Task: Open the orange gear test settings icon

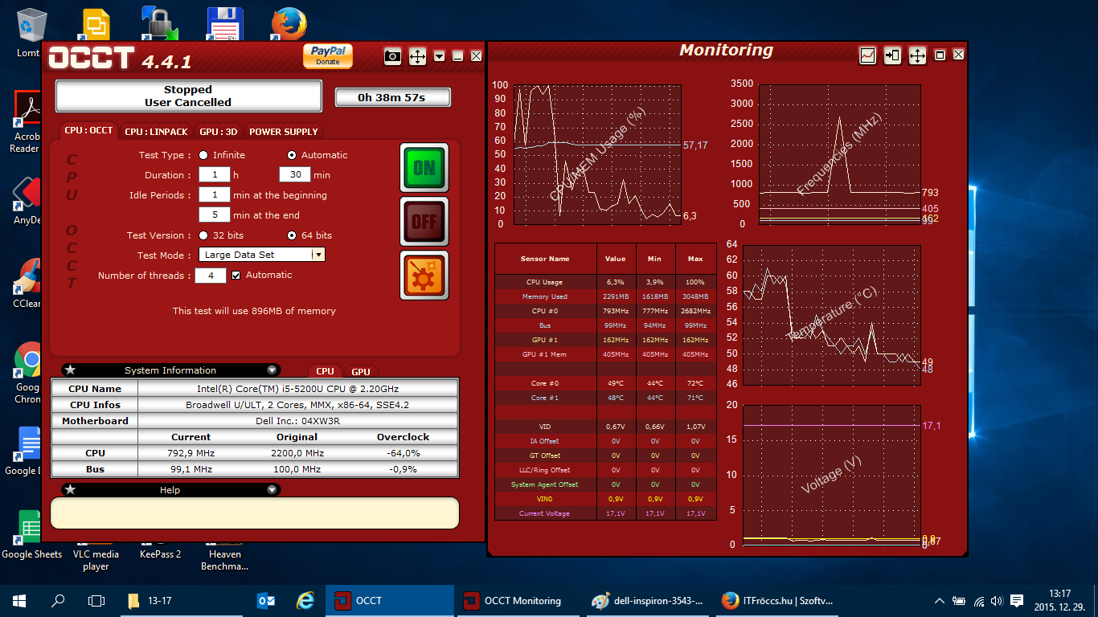Action: click(x=424, y=275)
